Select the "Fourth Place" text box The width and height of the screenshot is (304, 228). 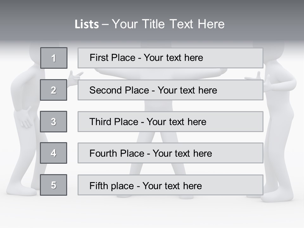coord(170,153)
